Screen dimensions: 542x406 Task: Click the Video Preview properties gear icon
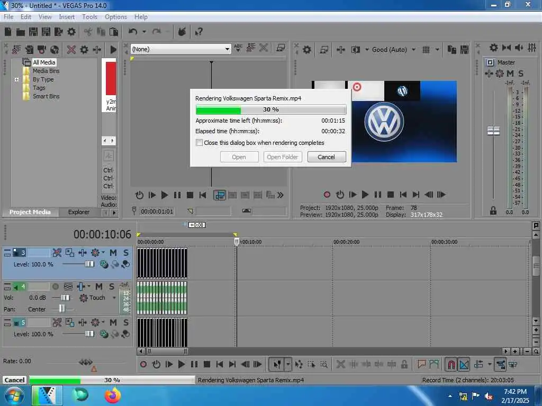click(306, 50)
